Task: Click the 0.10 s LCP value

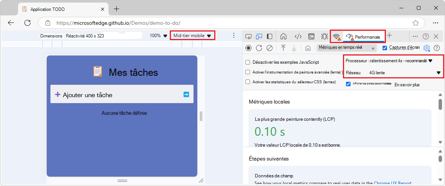Action: [x=270, y=132]
